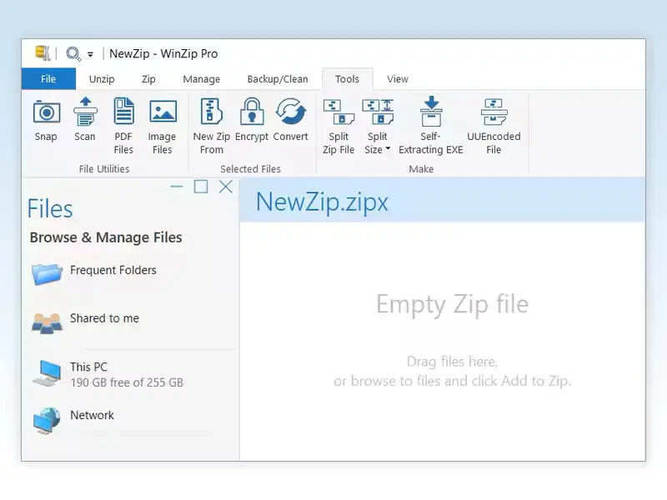667x500 pixels.
Task: Open the Image Files utility
Action: pos(162,123)
